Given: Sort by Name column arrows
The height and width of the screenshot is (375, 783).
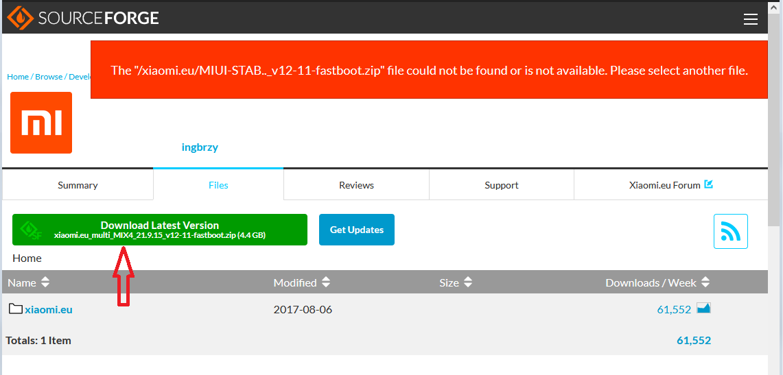Looking at the screenshot, I should (45, 282).
